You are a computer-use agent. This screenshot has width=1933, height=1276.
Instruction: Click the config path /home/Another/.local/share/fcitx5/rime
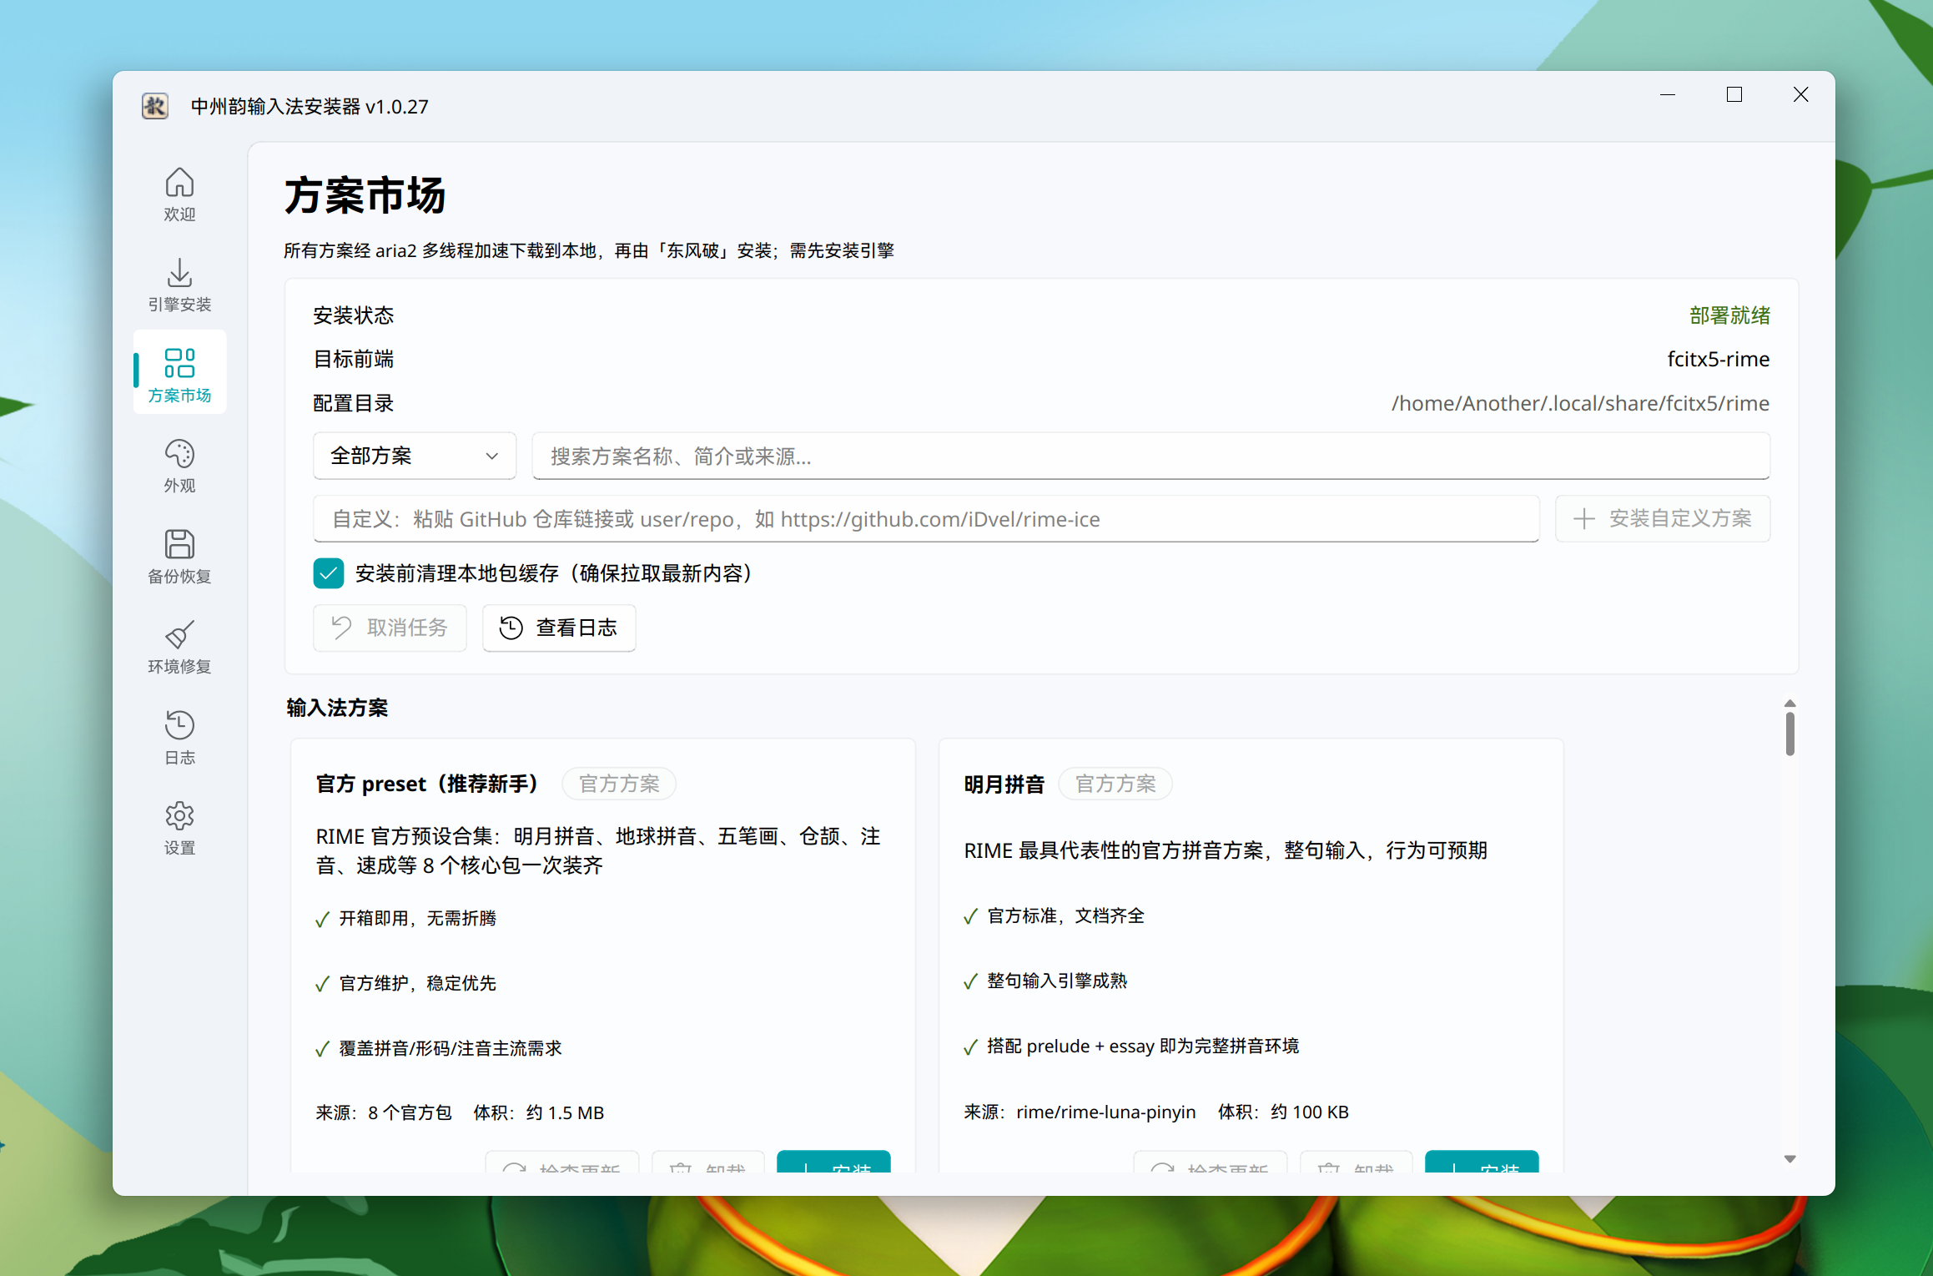1580,403
